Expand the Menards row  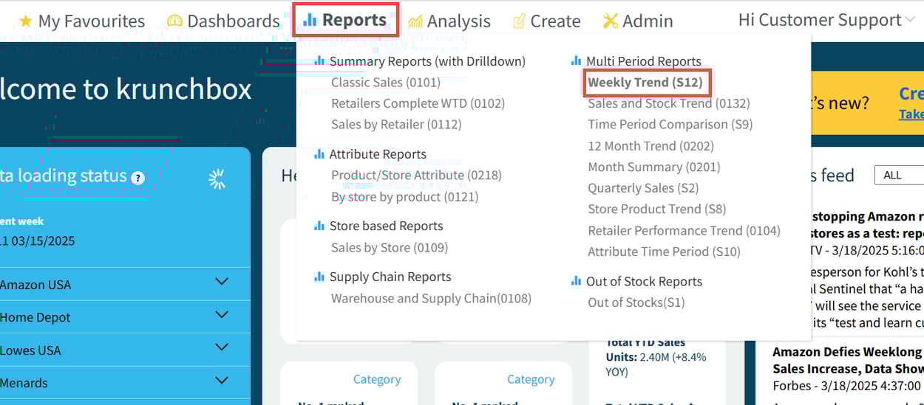pos(221,381)
